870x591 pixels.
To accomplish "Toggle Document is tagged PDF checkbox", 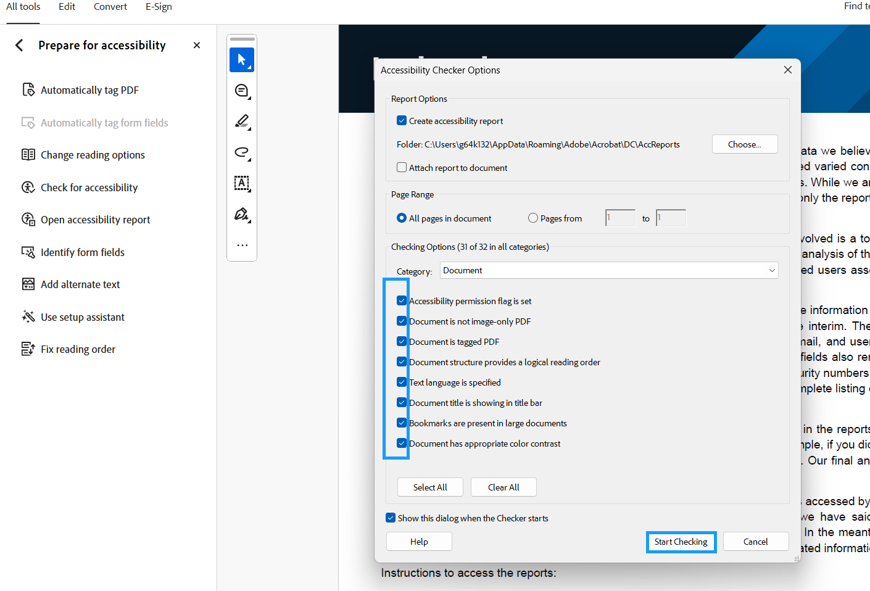I will pos(402,341).
